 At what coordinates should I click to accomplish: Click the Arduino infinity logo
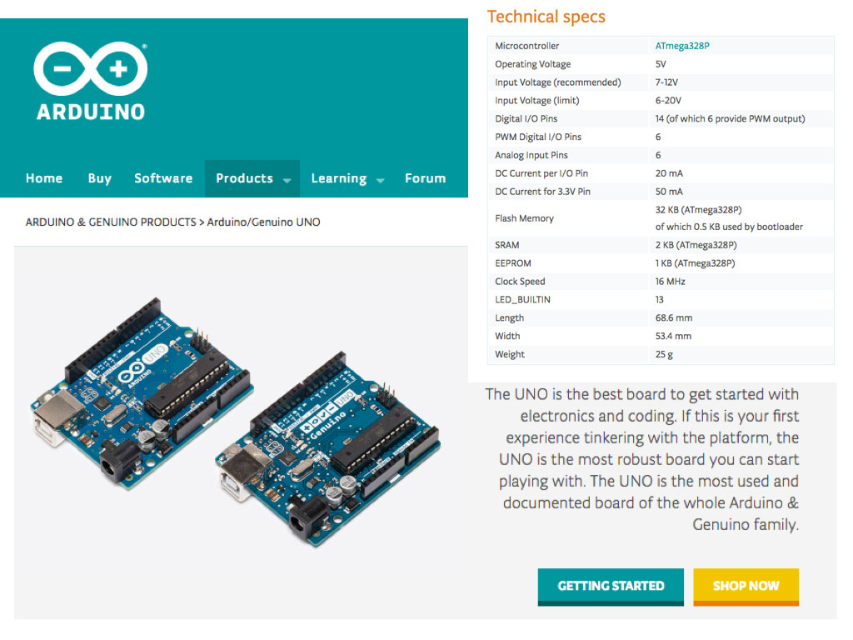tap(90, 81)
